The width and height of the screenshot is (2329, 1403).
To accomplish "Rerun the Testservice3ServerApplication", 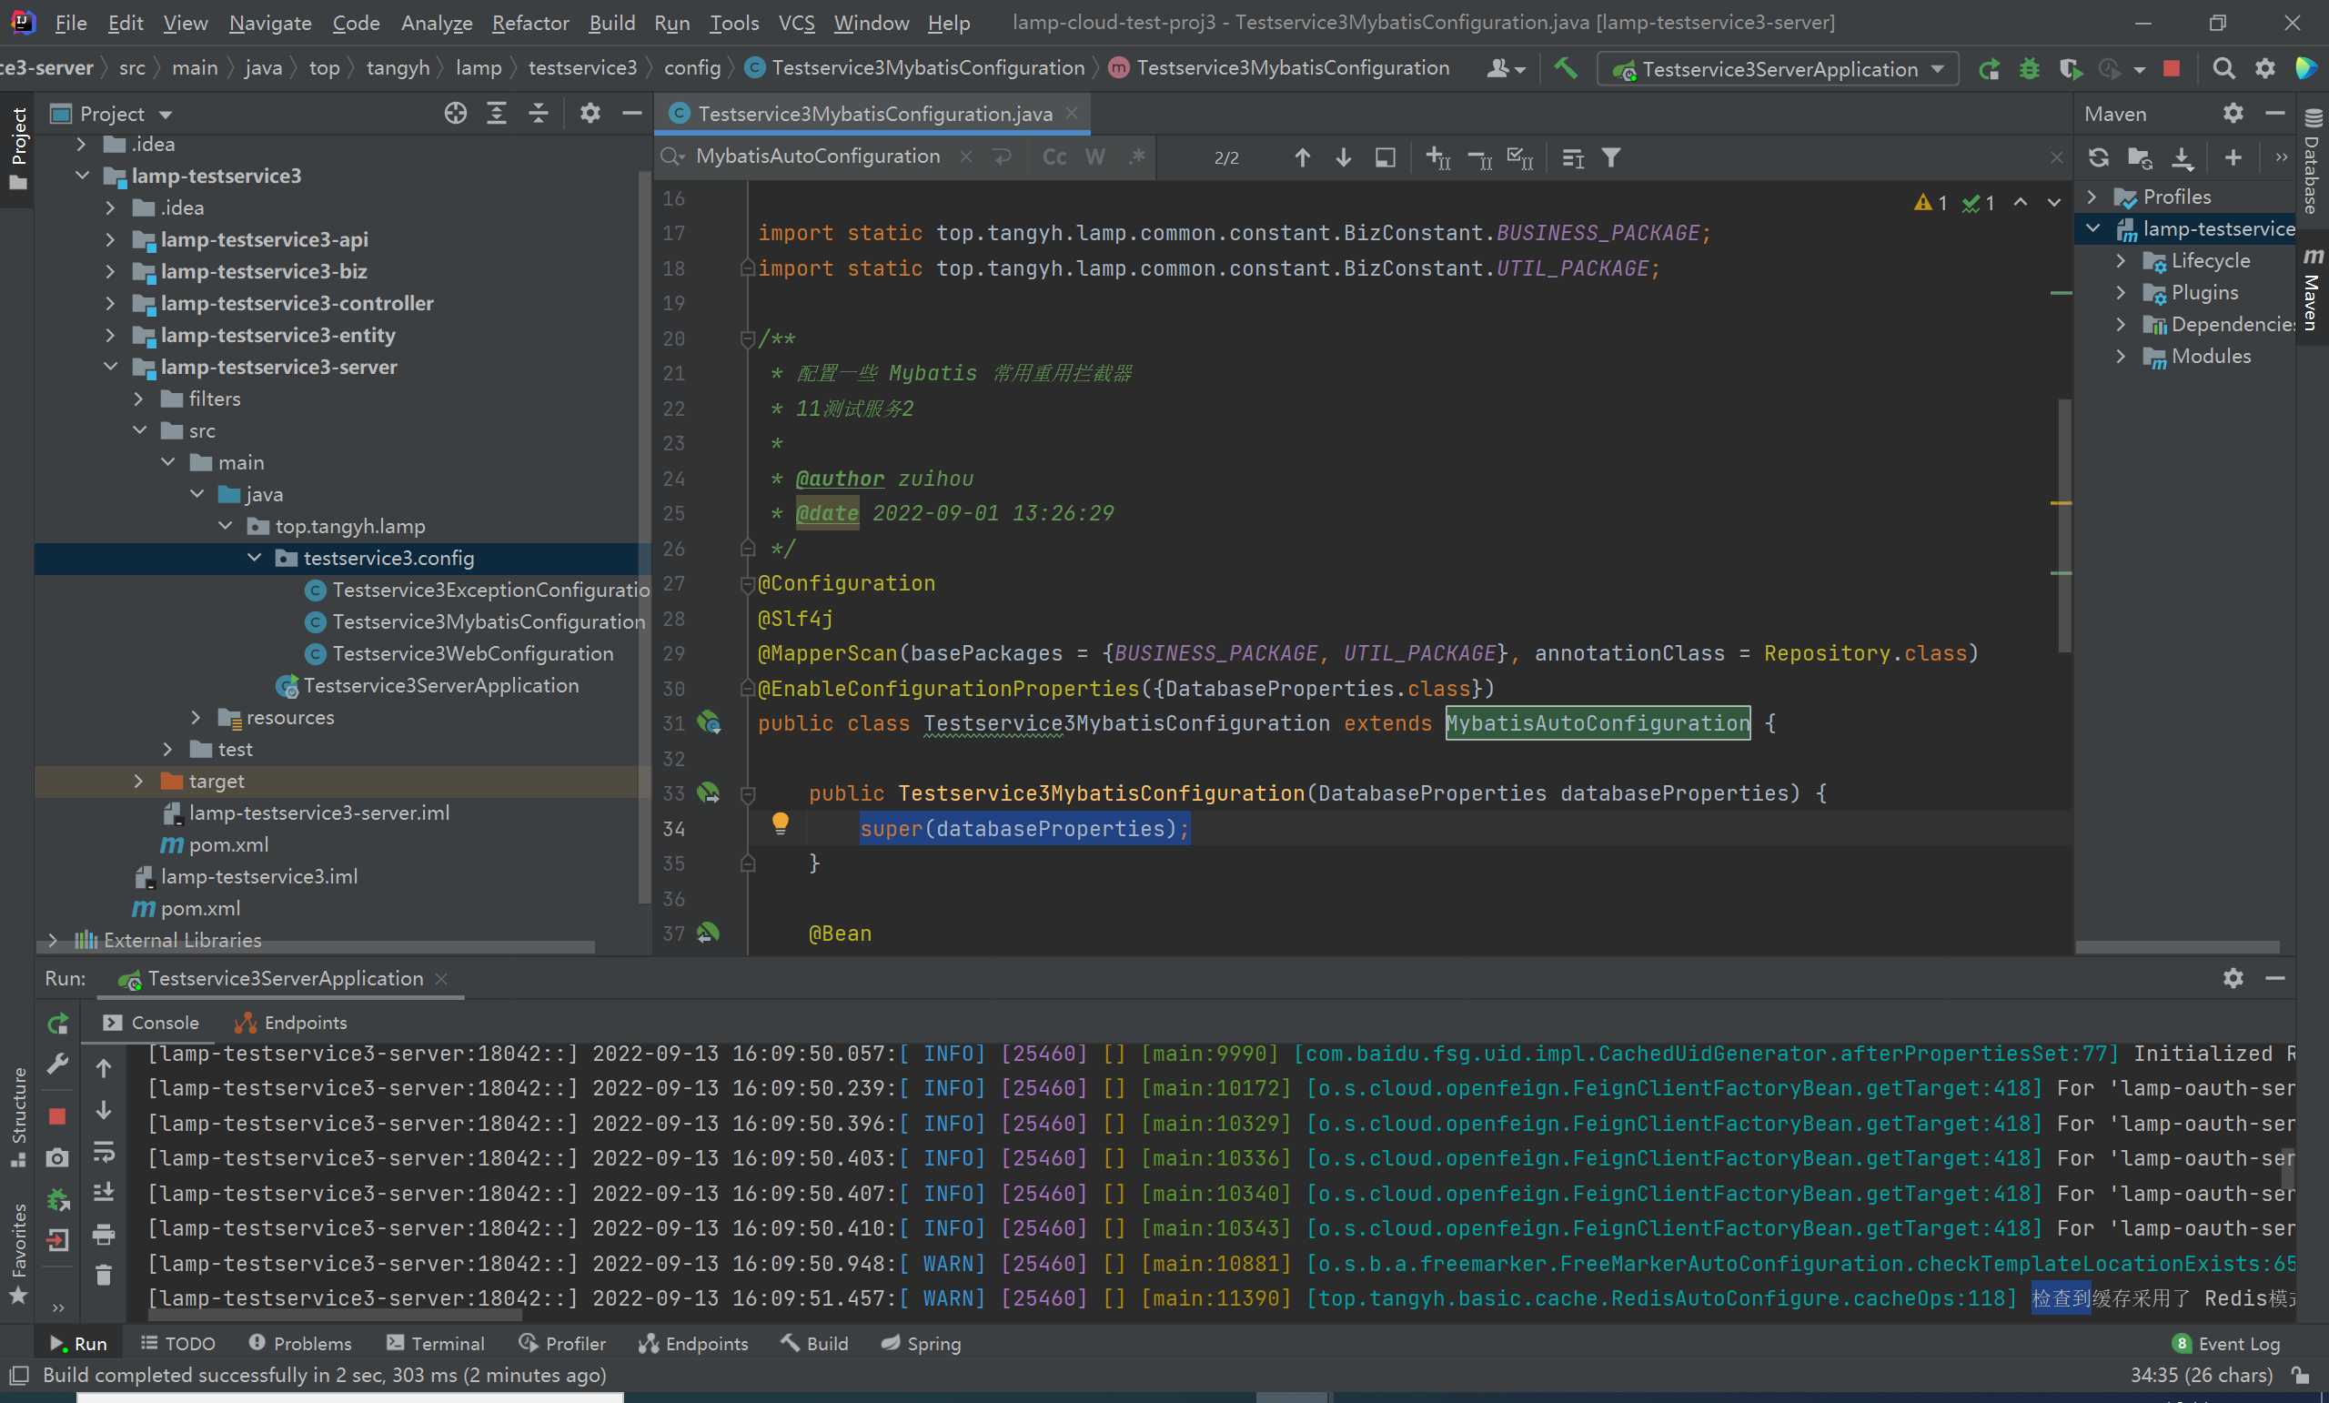I will click(x=1991, y=68).
